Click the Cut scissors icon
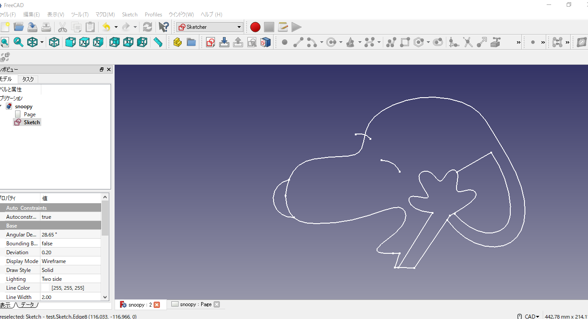The height and width of the screenshot is (319, 588). tap(63, 27)
